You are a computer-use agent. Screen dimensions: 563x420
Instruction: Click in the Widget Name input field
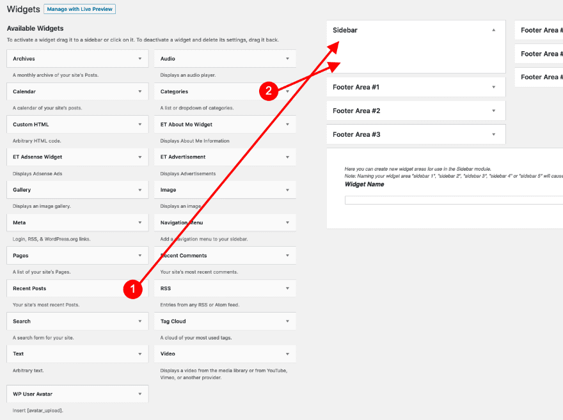click(453, 200)
